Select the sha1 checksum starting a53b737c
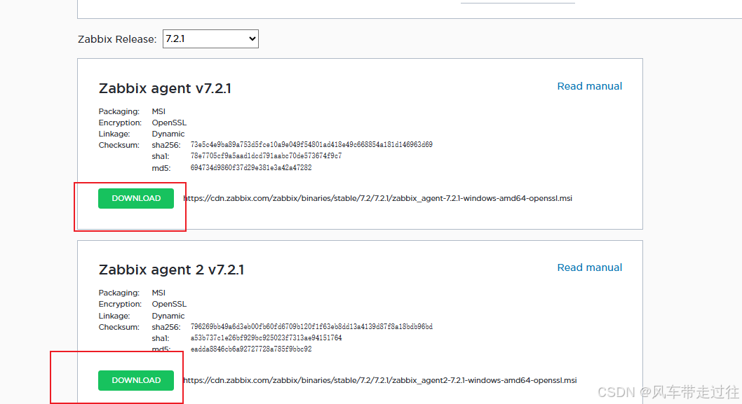Screen dimensions: 742x404 click(266, 338)
